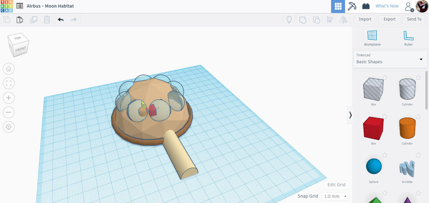Viewport: 429px width, 203px height.
Task: Open the designs list icon
Action: (20, 6)
